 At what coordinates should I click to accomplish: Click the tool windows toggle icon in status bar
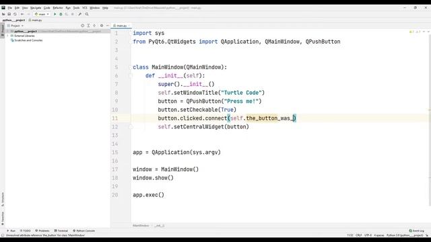[3, 235]
